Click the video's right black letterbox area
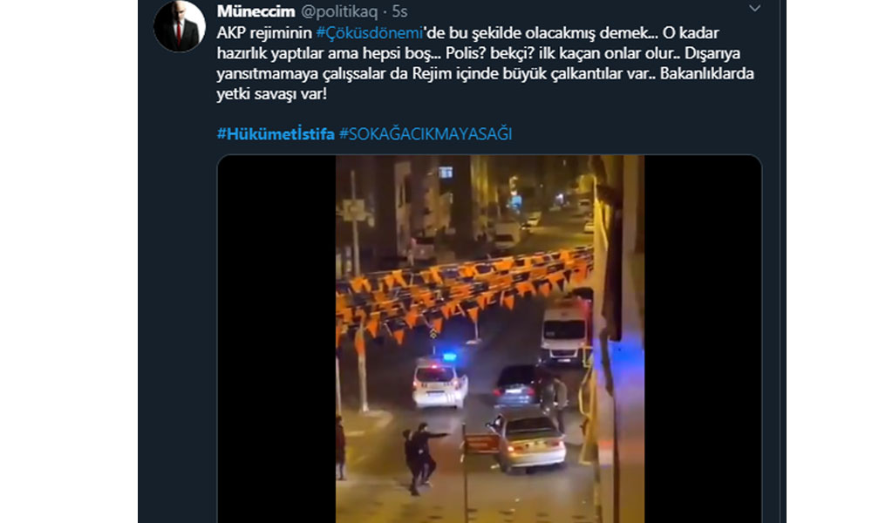 pyautogui.click(x=702, y=339)
